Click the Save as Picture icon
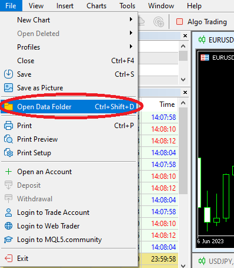This screenshot has width=234, height=268. pyautogui.click(x=8, y=88)
